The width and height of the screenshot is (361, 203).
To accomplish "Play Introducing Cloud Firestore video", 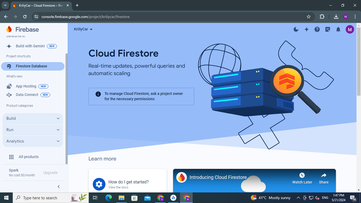I will (254, 181).
